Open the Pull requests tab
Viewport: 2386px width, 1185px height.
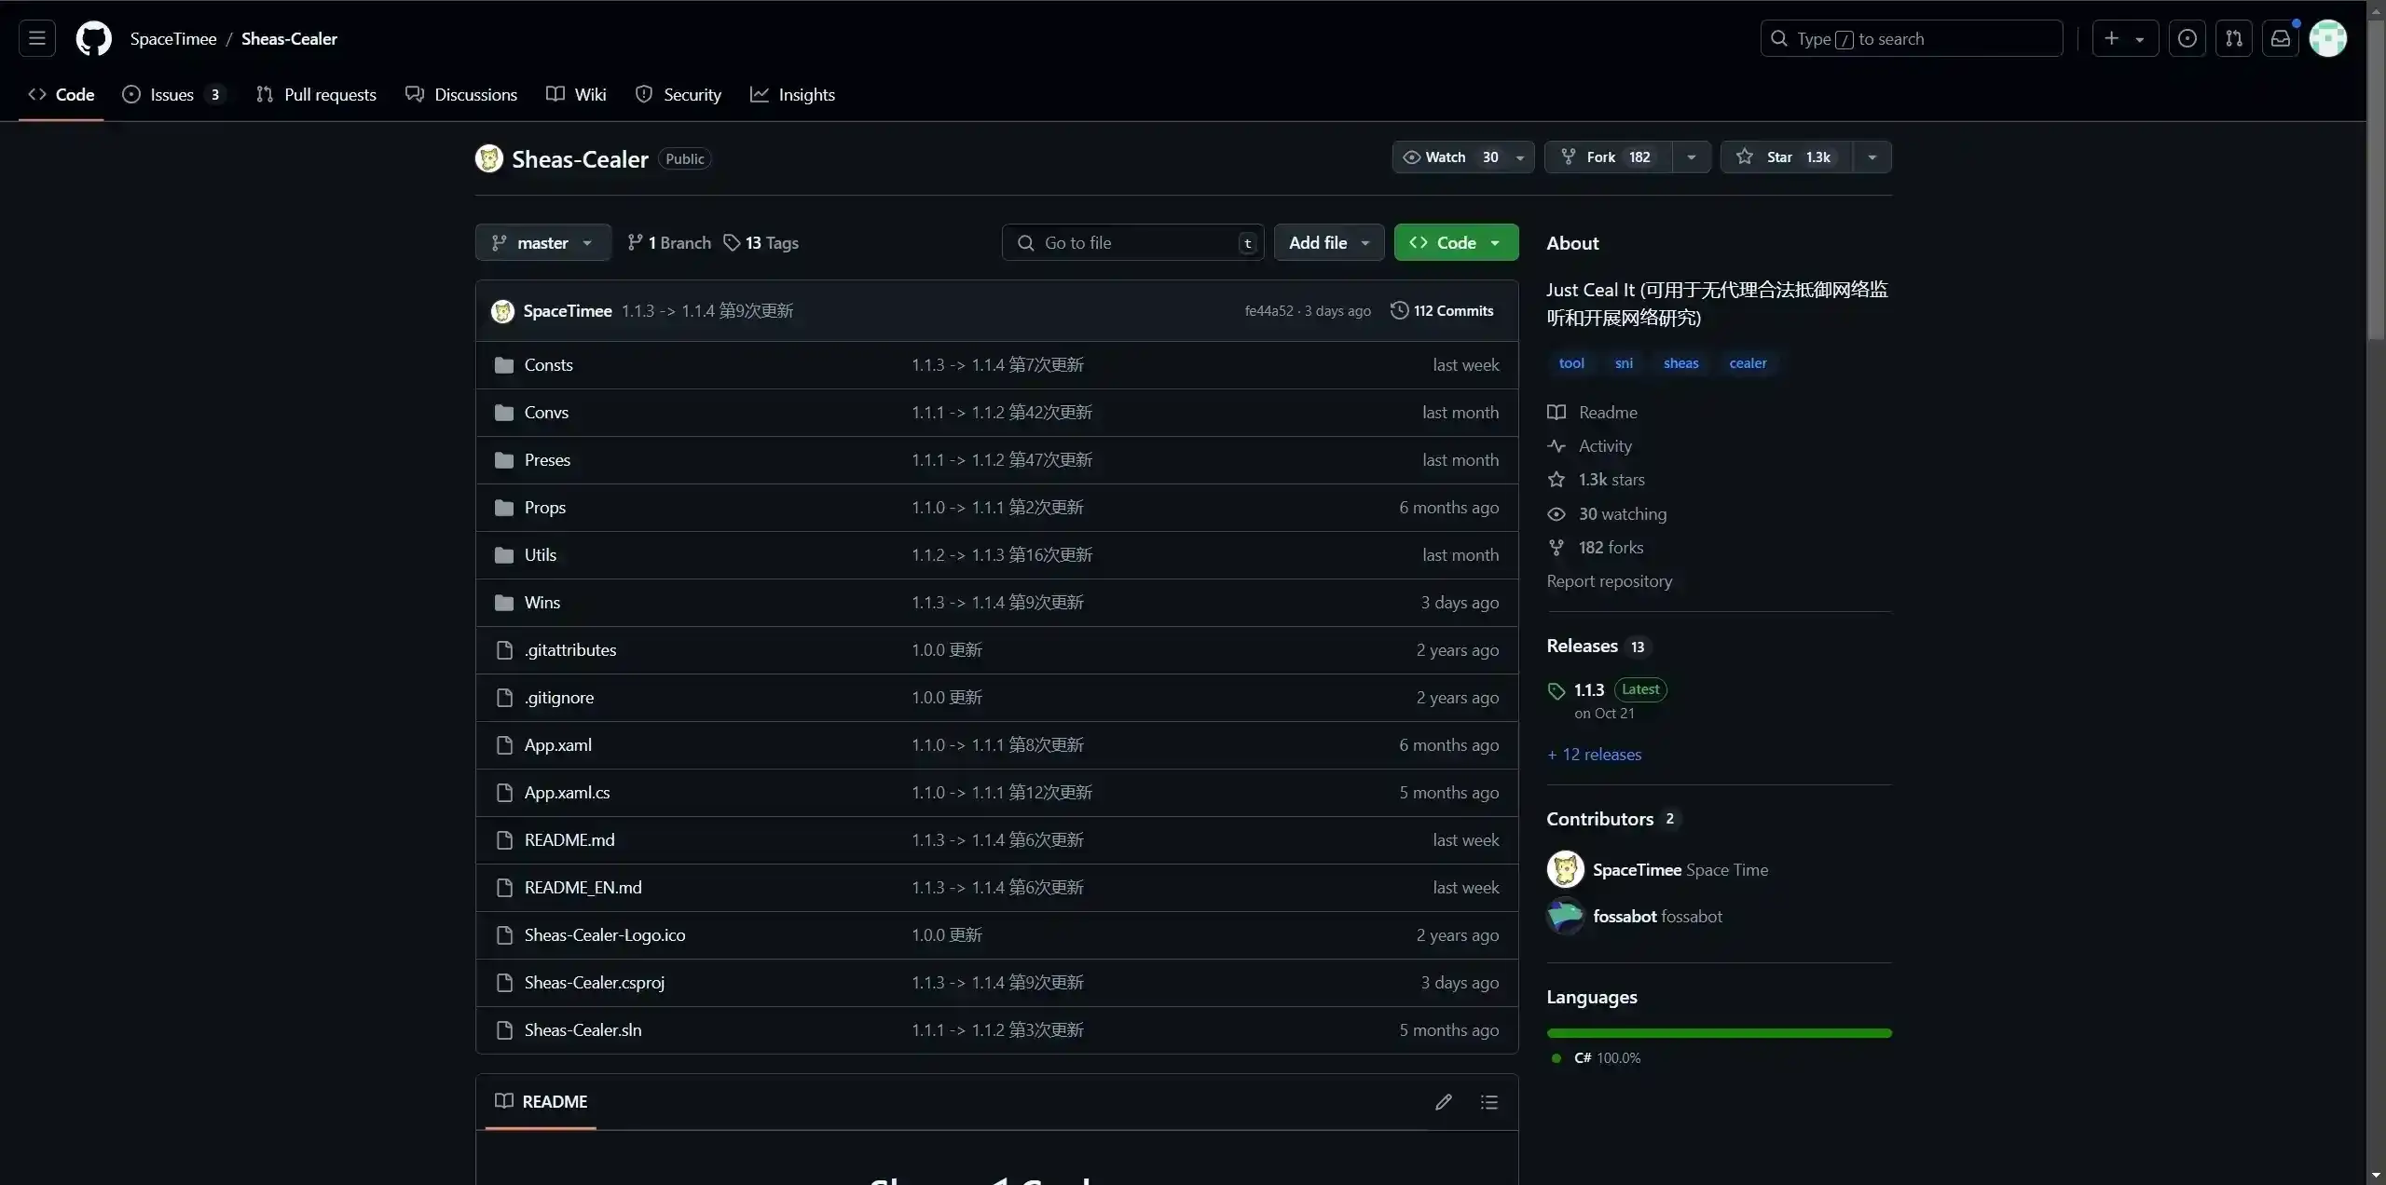coord(316,94)
